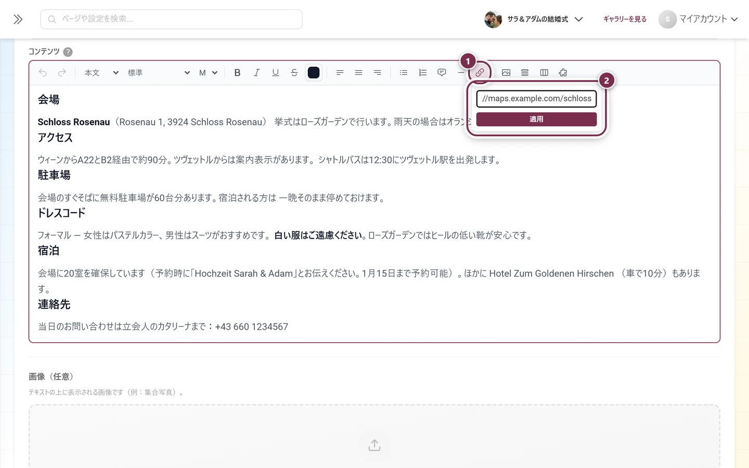Open the 本文 paragraph style dropdown
749x468 pixels.
tap(101, 73)
